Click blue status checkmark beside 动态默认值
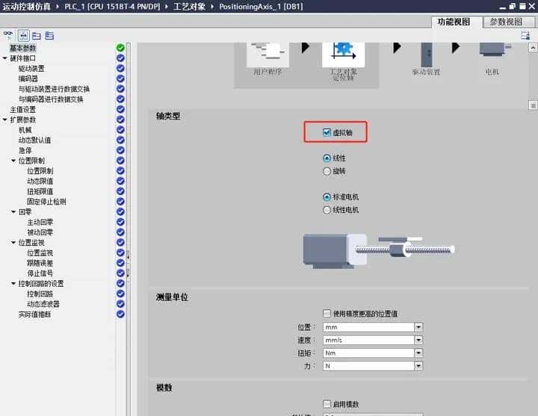 click(120, 140)
